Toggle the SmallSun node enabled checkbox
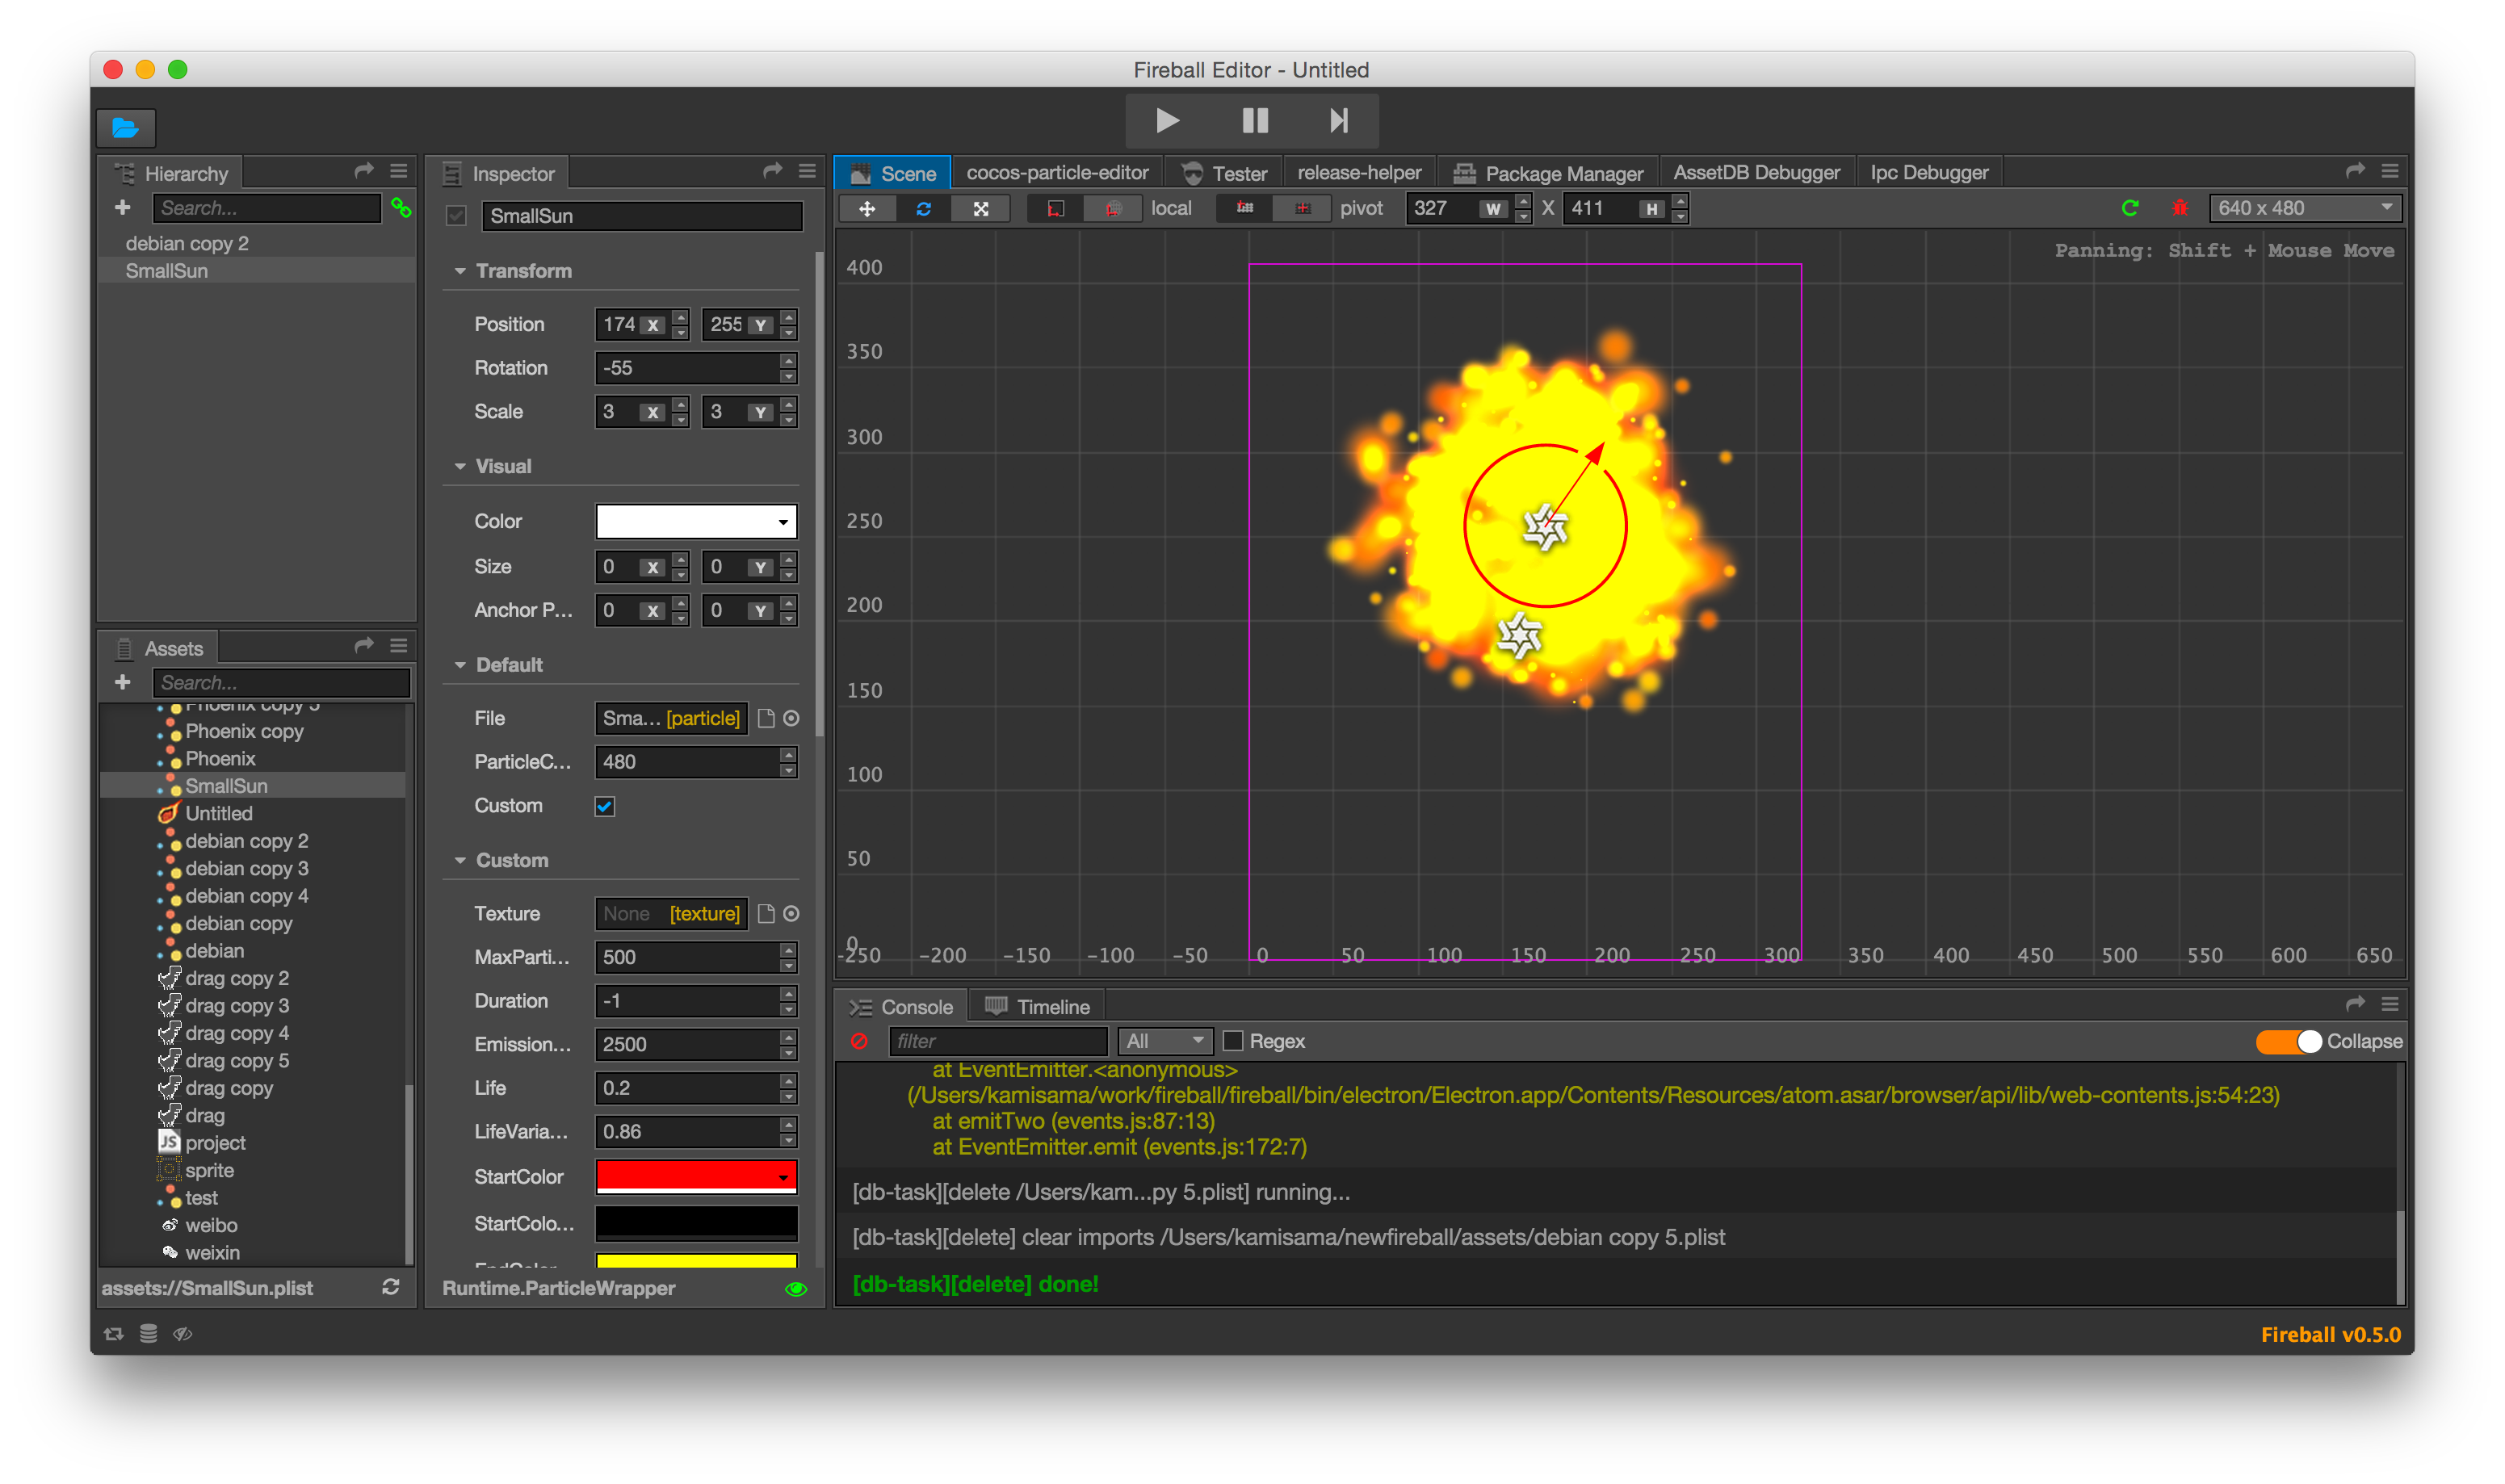 (457, 216)
